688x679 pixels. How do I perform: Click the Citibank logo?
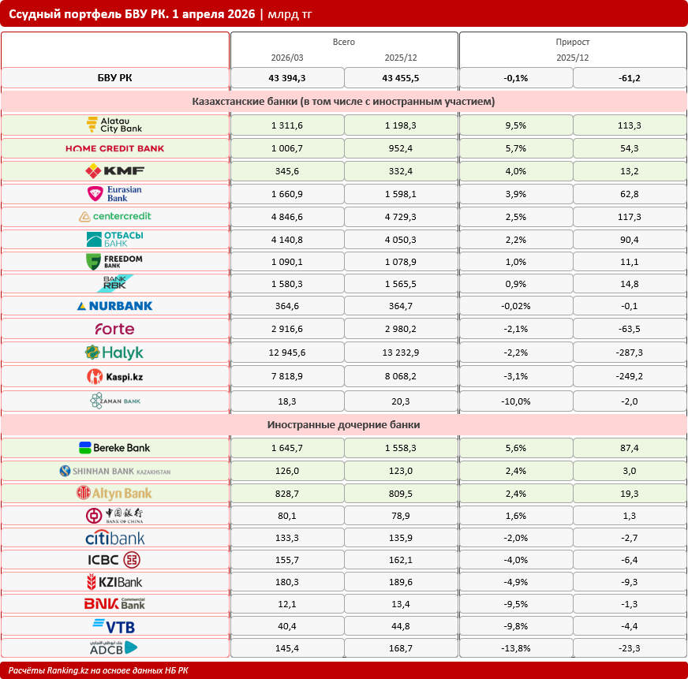pyautogui.click(x=114, y=538)
